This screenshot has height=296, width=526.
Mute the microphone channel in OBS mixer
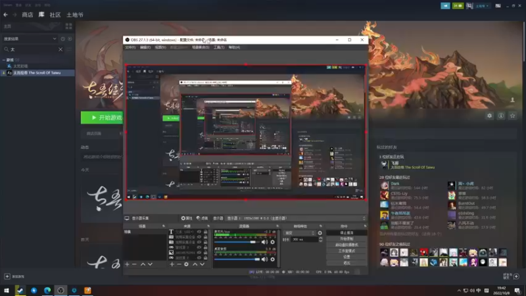click(x=265, y=241)
